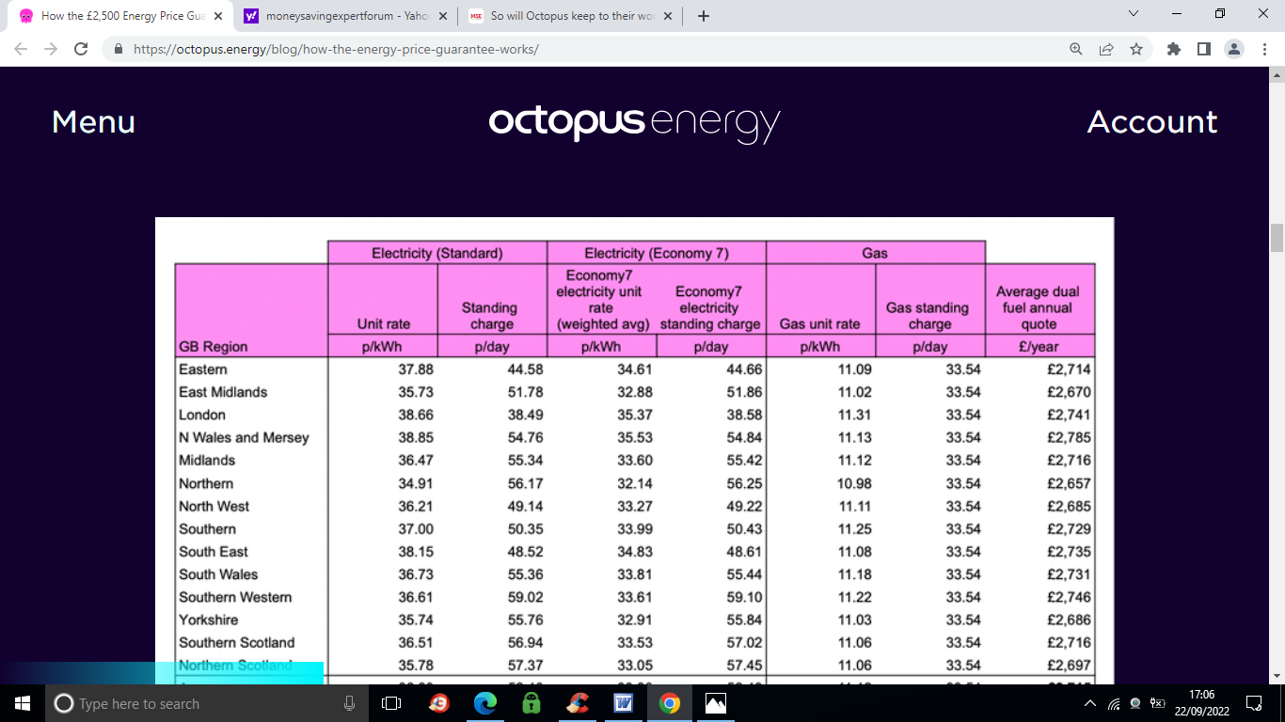Click the Octopus Energy logo
The image size is (1285, 722).
[x=634, y=123]
